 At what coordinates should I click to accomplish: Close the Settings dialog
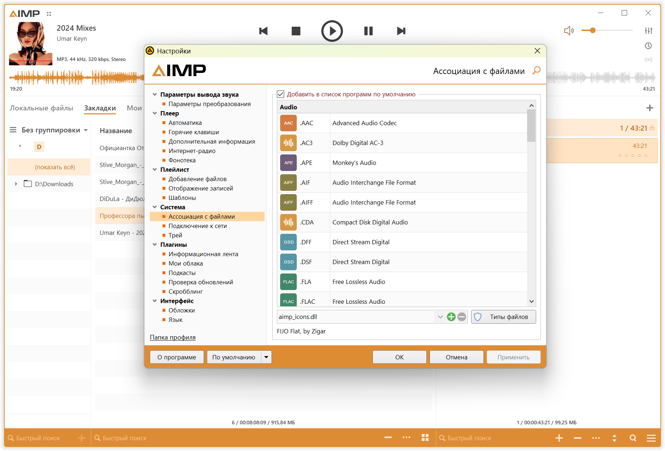click(537, 51)
